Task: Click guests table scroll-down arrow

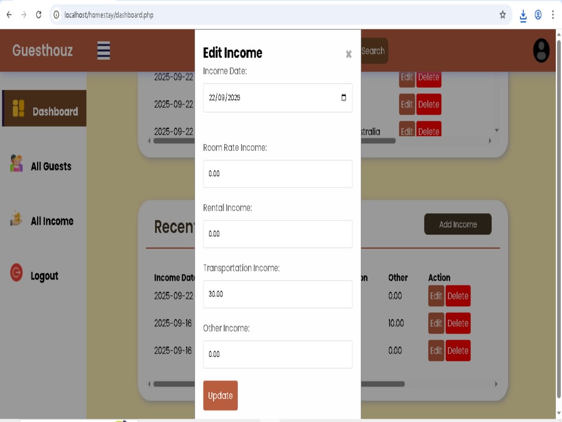Action: pos(496,131)
